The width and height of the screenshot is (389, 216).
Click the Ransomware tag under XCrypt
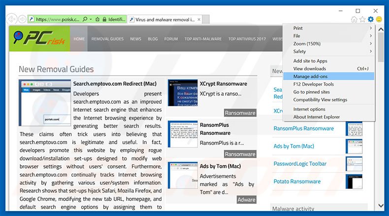point(240,113)
